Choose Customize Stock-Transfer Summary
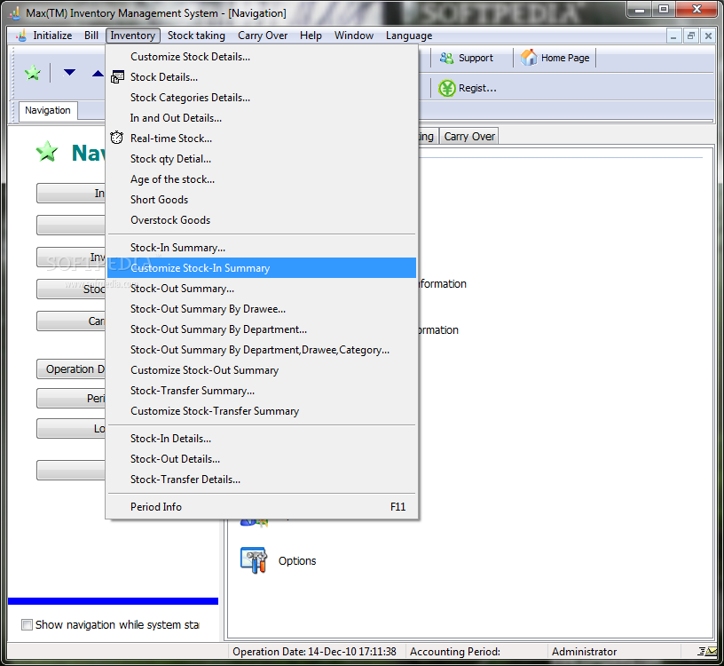 point(262,411)
